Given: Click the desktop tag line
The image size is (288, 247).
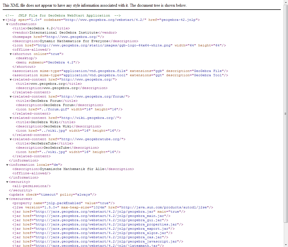Looking at the screenshot, I should click(x=26, y=58).
